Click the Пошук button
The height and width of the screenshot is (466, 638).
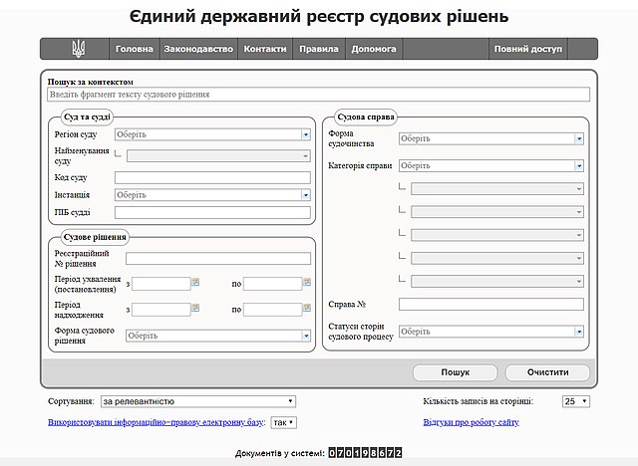tap(455, 372)
